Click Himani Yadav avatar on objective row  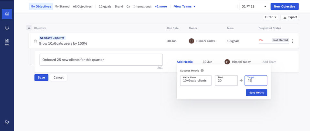click(191, 41)
